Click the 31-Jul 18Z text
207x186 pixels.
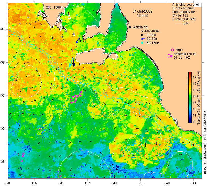(x=182, y=57)
